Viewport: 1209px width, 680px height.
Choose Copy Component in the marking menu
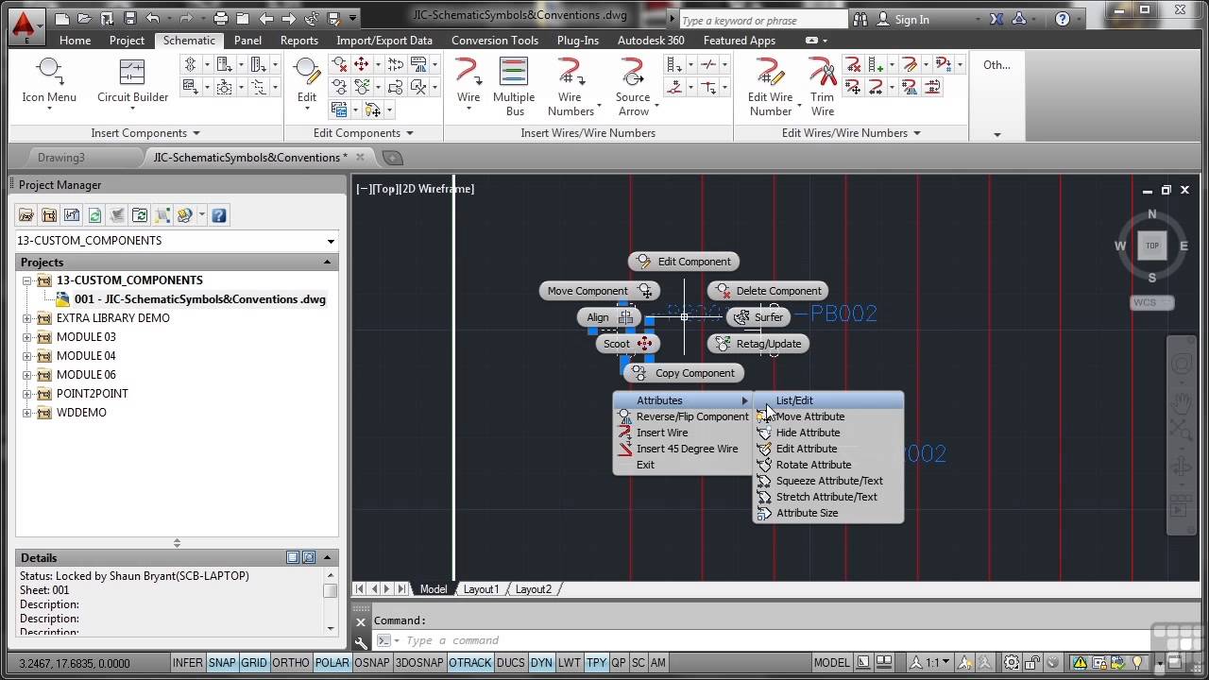[x=684, y=373]
